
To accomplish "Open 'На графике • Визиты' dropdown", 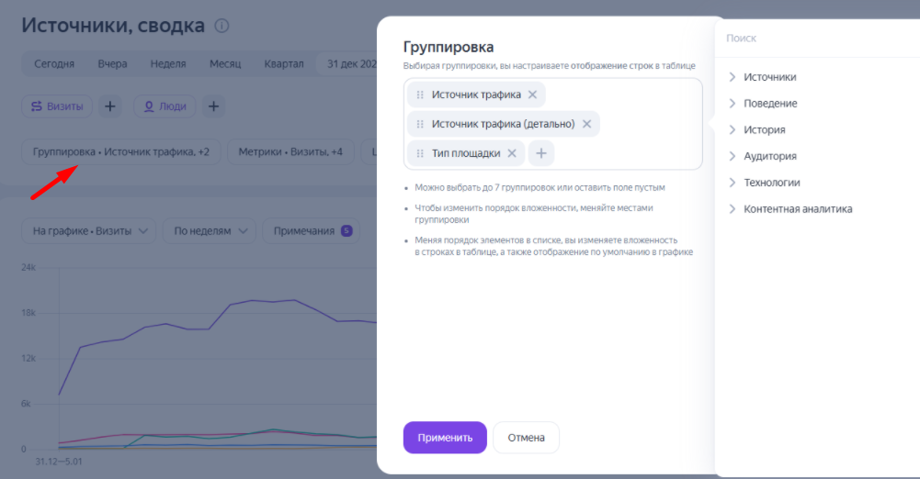I will tap(89, 231).
